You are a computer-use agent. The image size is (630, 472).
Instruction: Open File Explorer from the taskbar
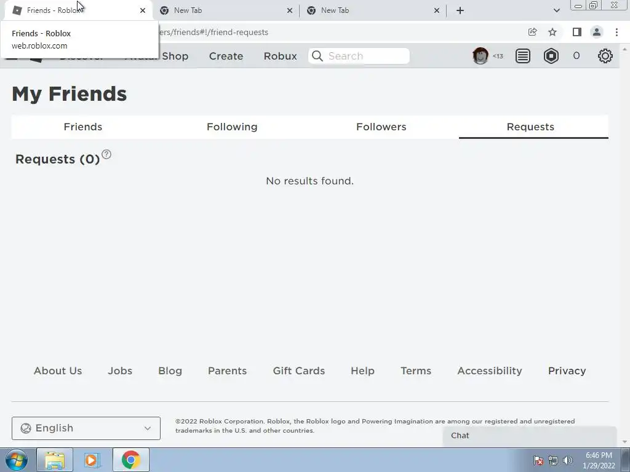tap(55, 460)
